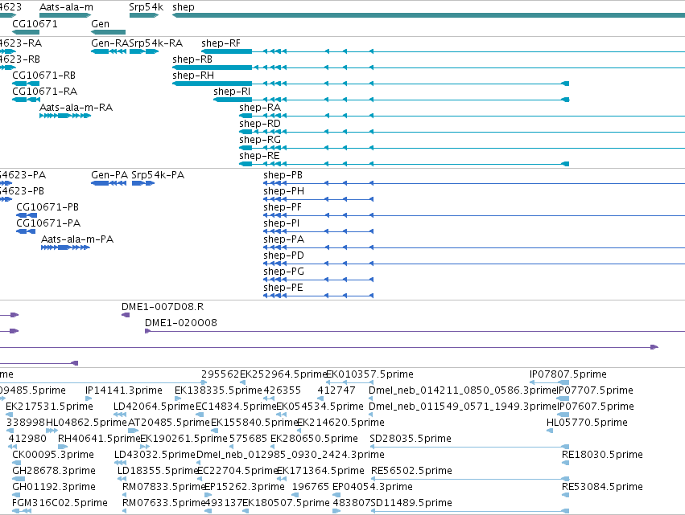Select feature DME1-007D08.R
685x515 pixels.
point(163,307)
